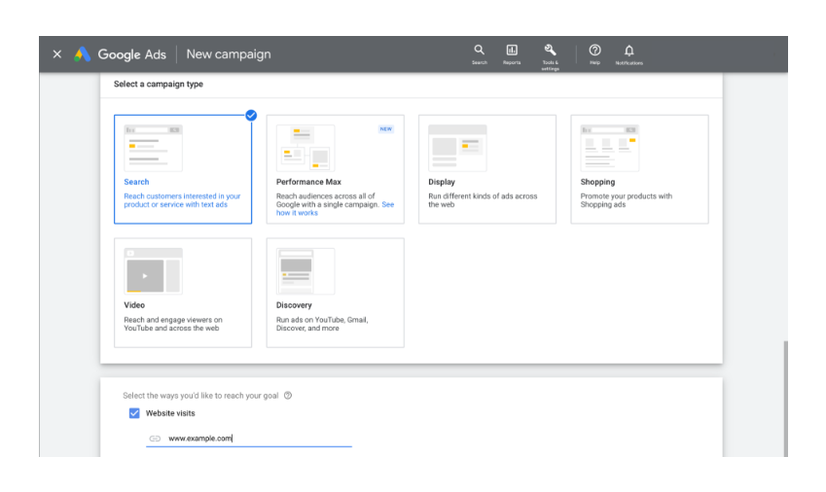Screen dimensions: 826x492
Task: Click the Shopping campaign illustration thumbnail
Action: pos(609,148)
